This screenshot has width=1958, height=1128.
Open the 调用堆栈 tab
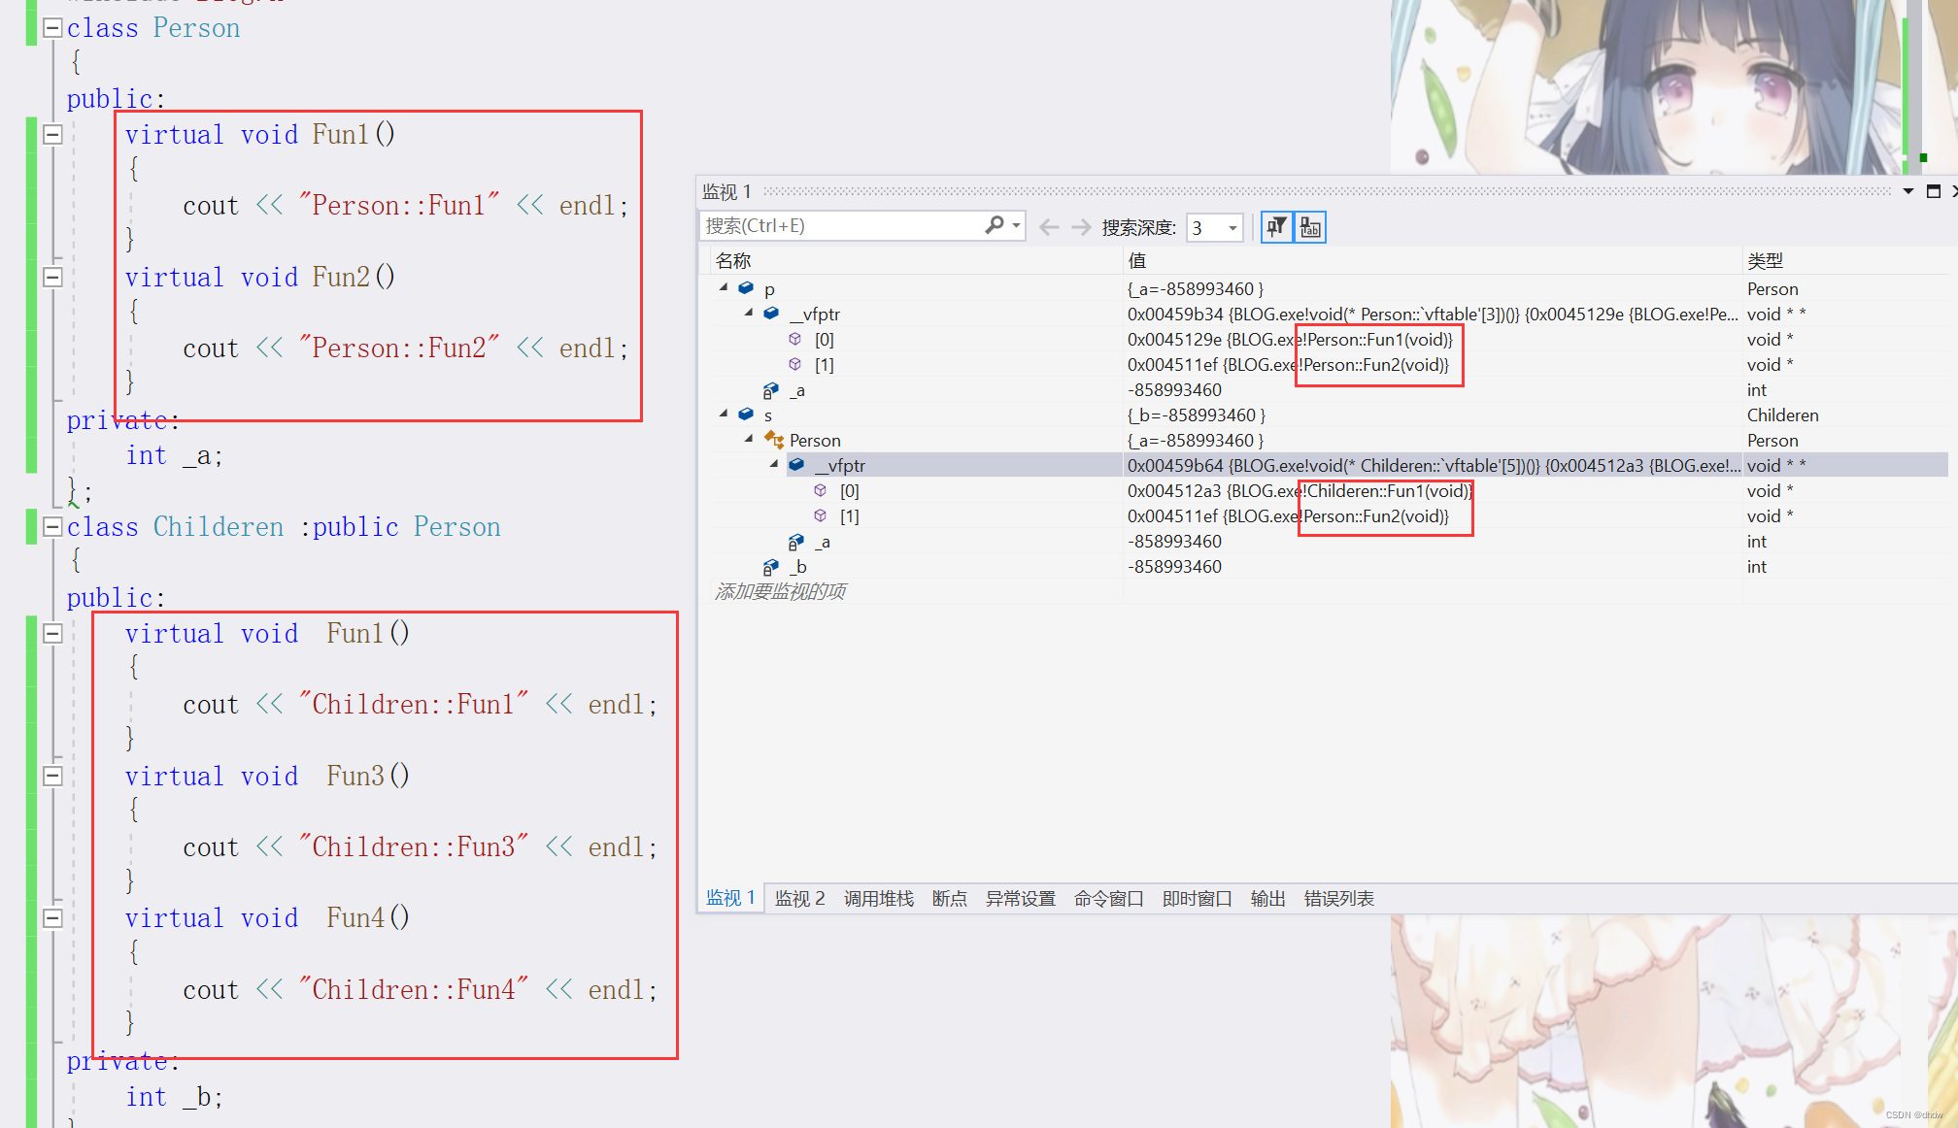878,898
